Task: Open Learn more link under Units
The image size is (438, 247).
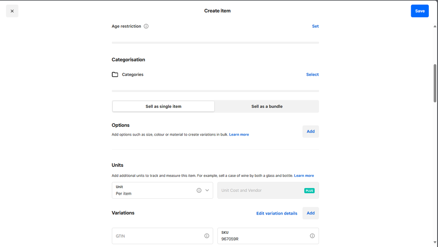Action: coord(304,176)
